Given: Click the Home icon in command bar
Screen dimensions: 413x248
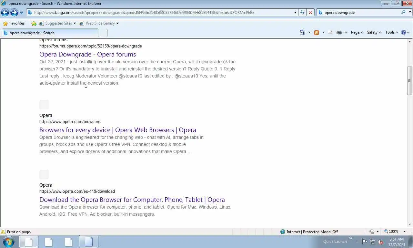Looking at the screenshot, I should pos(302,32).
